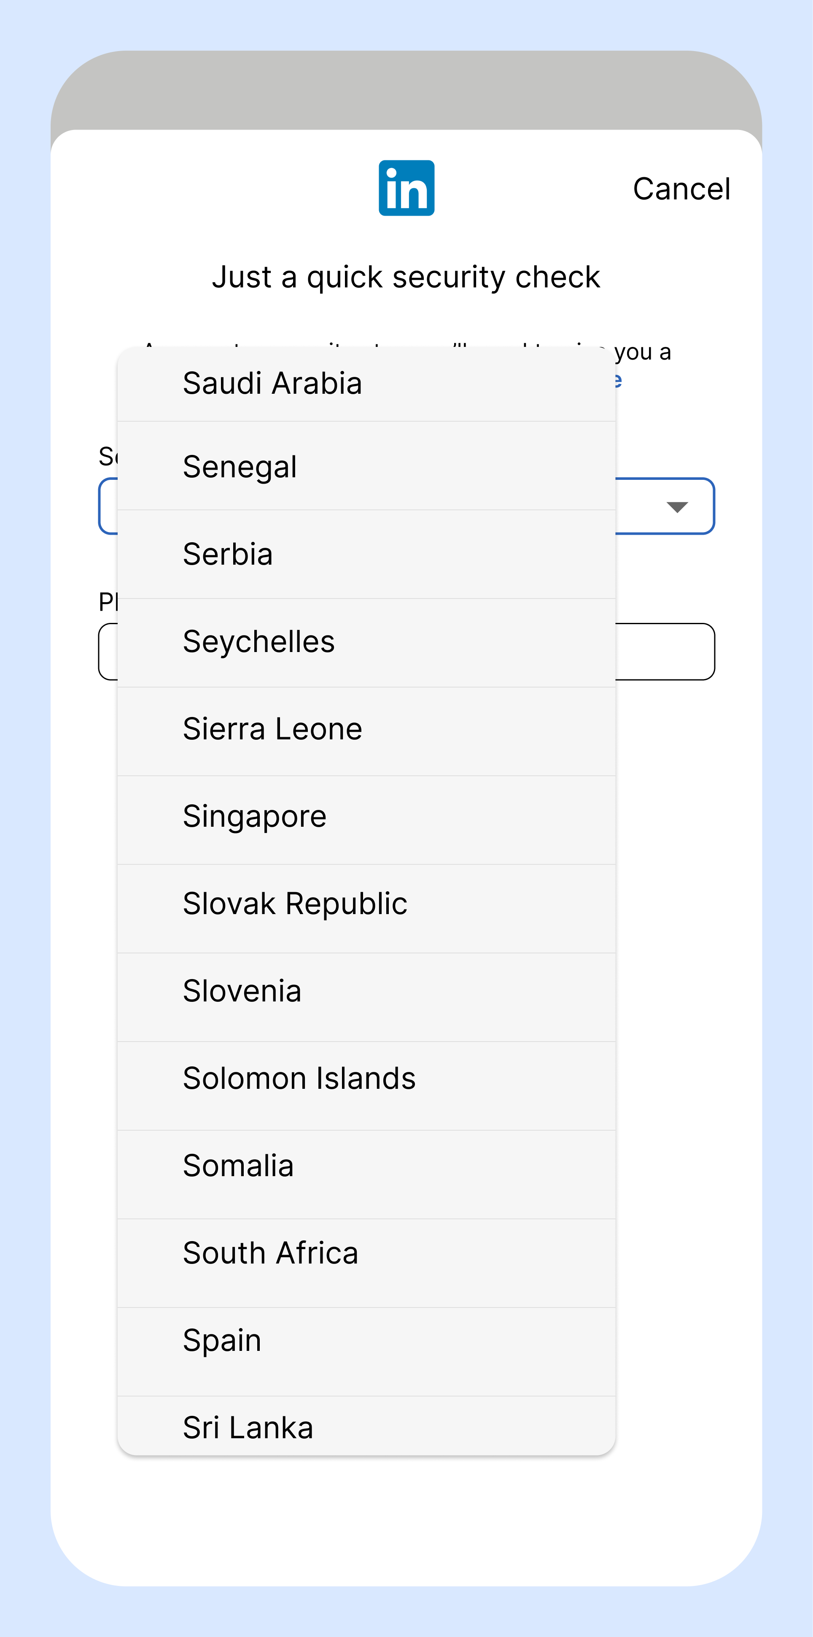
Task: Click the country select box edge
Action: point(665,506)
